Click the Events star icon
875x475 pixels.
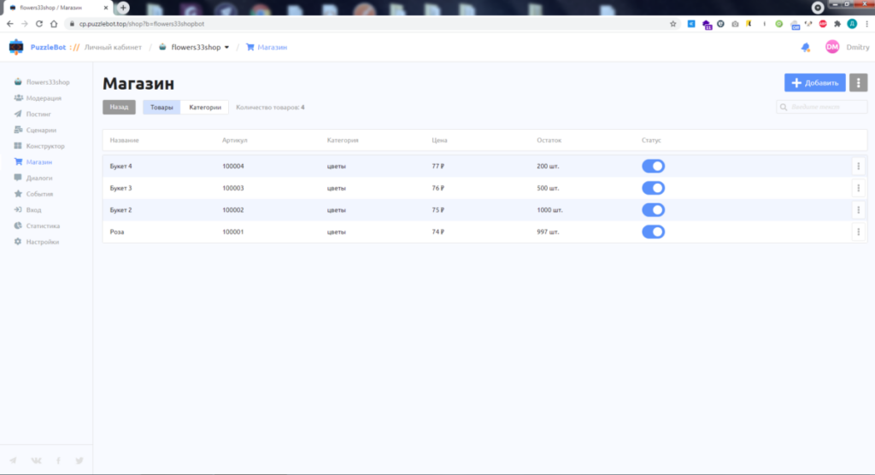(x=18, y=194)
